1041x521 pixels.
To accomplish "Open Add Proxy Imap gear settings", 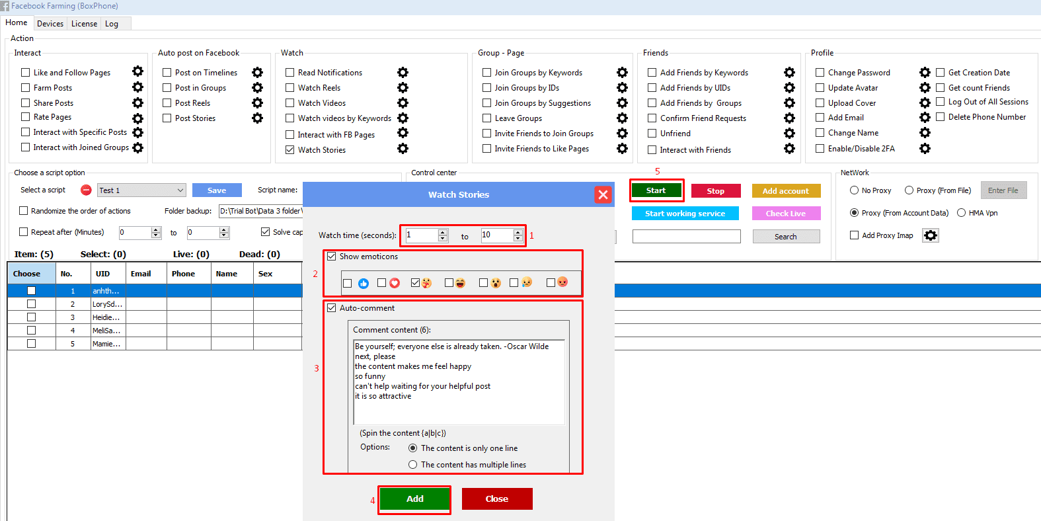I will [931, 235].
